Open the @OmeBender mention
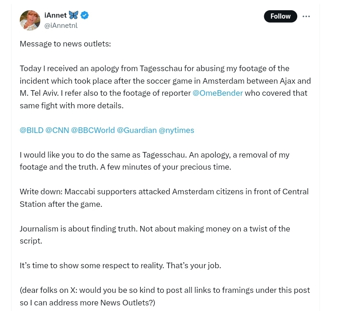Image resolution: width=348 pixels, height=311 pixels. [218, 93]
